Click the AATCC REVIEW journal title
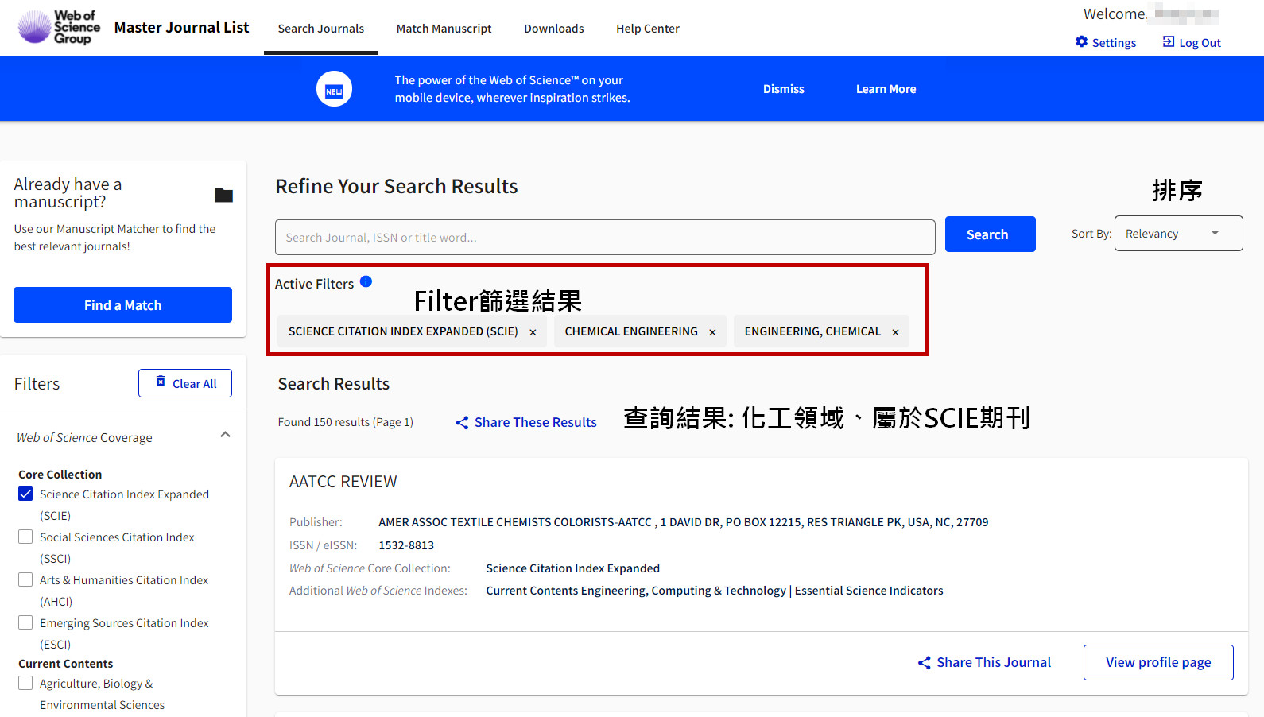 coord(343,482)
